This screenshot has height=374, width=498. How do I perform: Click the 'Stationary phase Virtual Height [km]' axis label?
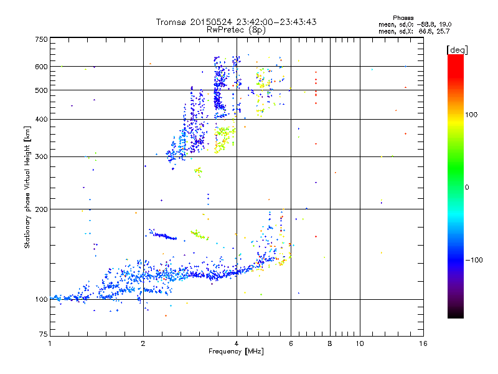(x=27, y=187)
